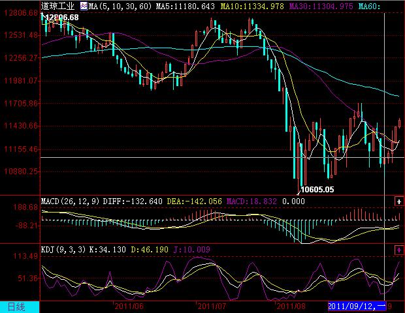Click the DEA:-142.056 value

(194, 201)
